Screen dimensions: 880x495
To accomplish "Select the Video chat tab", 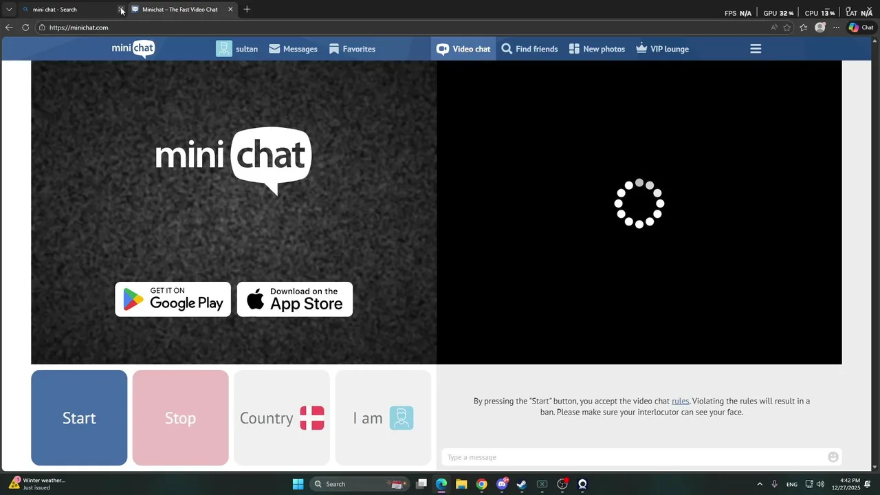I will [463, 49].
